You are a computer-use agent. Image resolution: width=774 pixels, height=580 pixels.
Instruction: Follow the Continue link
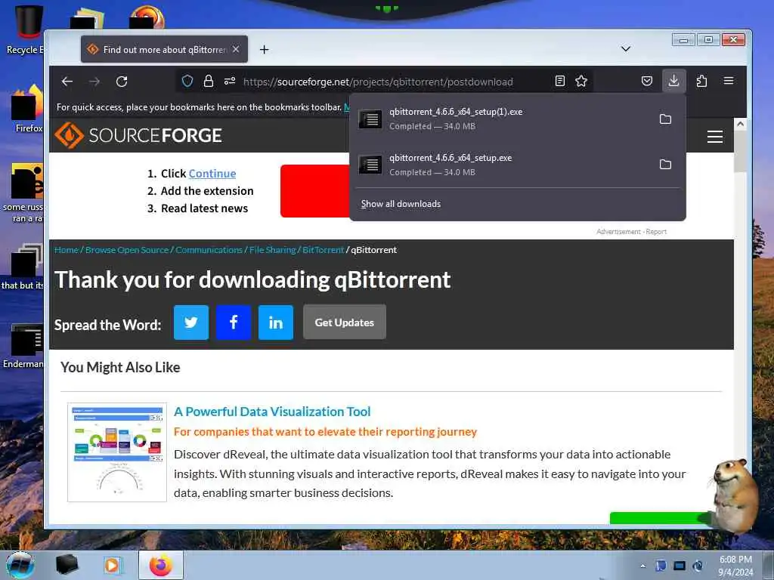(x=212, y=174)
